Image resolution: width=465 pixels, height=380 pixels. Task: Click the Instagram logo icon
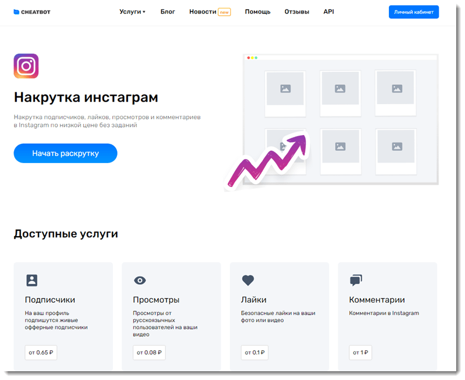(x=26, y=66)
